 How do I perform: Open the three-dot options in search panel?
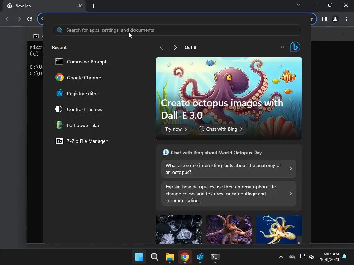(x=281, y=47)
